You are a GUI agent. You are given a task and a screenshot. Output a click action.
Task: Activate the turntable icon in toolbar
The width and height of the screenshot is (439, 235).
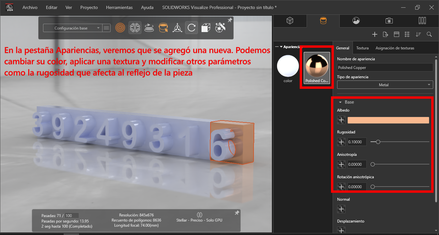[148, 28]
